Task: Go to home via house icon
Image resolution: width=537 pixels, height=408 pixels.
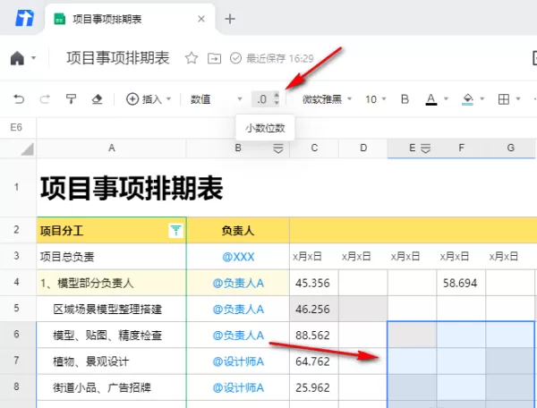Action: [18, 58]
